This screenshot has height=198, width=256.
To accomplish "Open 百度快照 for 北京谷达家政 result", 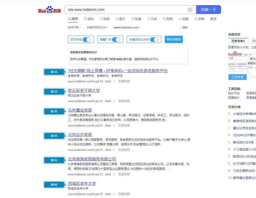I will [x=124, y=150].
